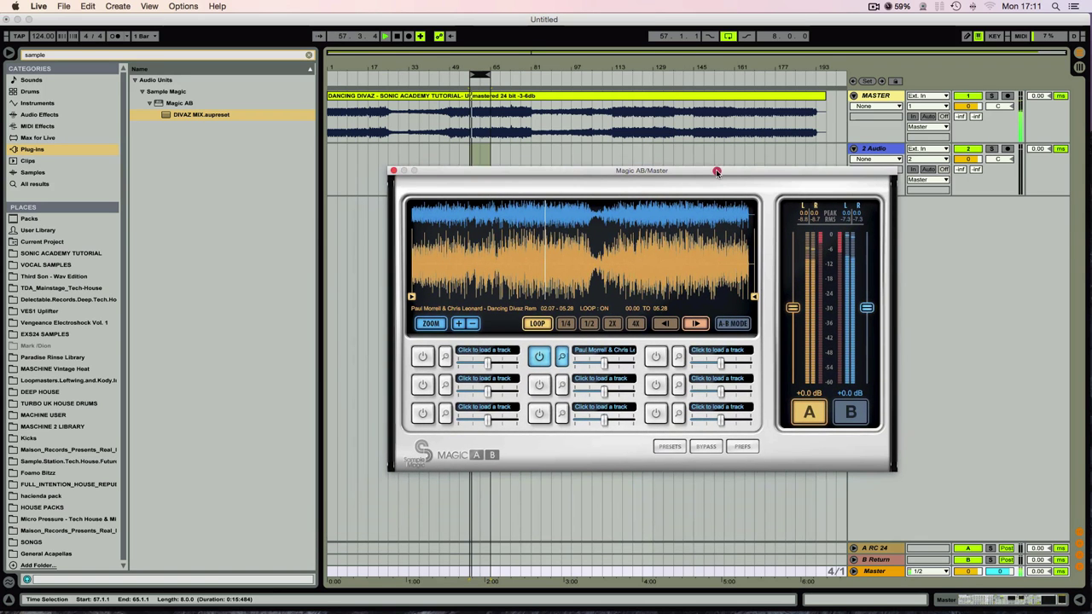
Task: Click magnifier icon beside Paul Morrell track slot
Action: [561, 356]
